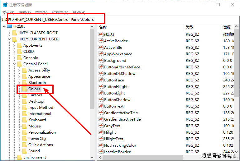Viewport: 240px width, 161px height.
Task: Click the ActiveBorder string value icon
Action: [101, 41]
